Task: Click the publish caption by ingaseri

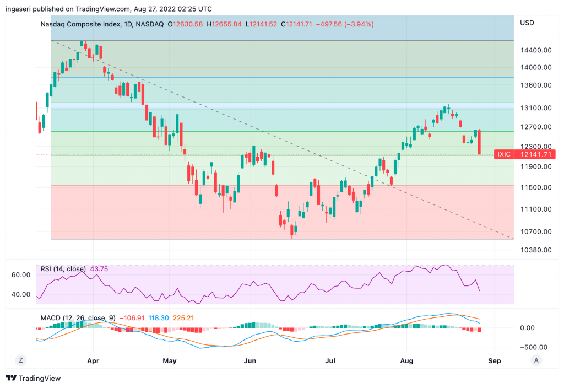Action: click(109, 9)
